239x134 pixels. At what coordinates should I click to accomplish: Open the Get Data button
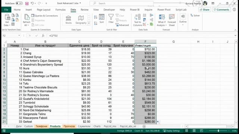point(7,20)
